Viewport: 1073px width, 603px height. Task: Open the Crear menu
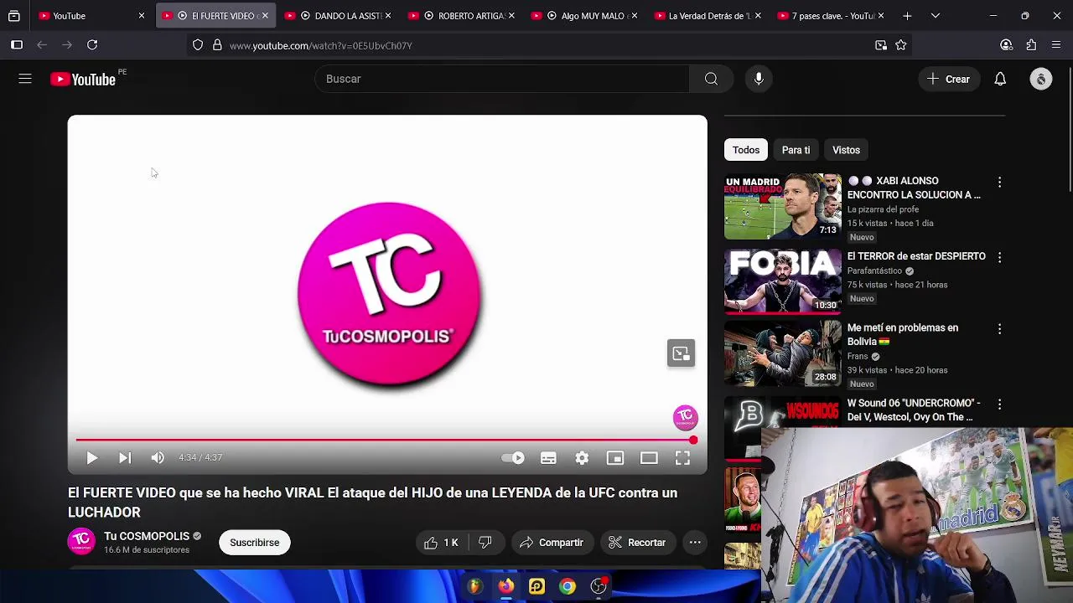[949, 79]
